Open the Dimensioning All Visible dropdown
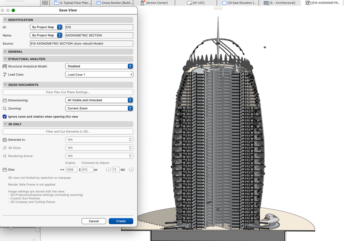Viewport: 344px width, 241px height. click(x=99, y=100)
